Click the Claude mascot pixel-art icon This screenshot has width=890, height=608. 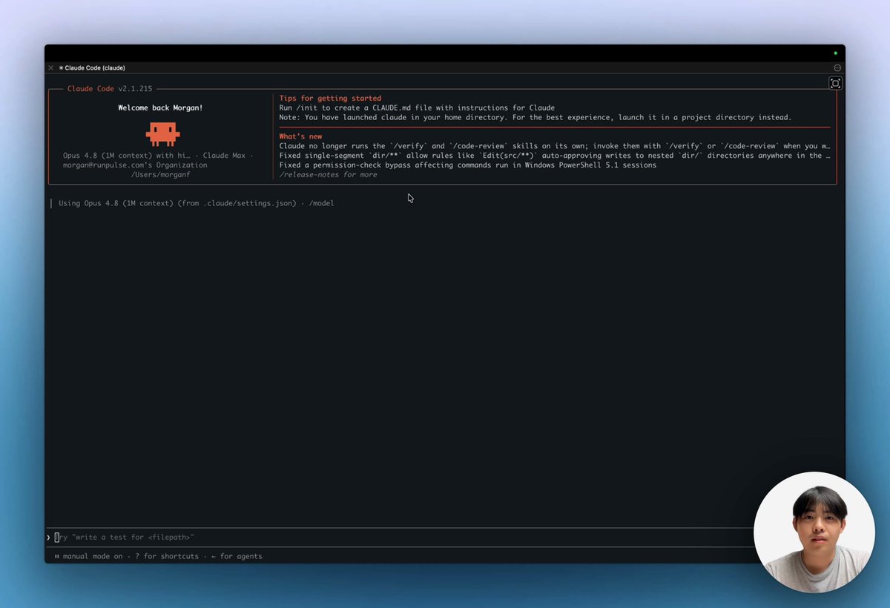click(x=162, y=133)
